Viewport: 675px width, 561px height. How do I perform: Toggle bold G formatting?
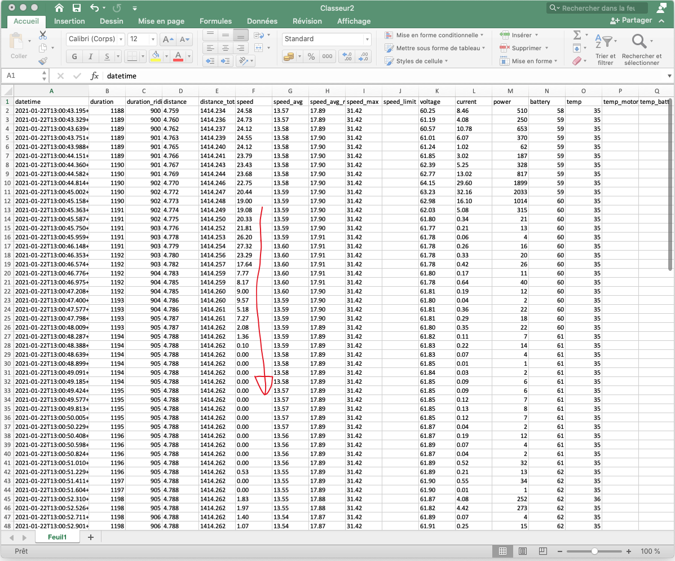point(74,56)
